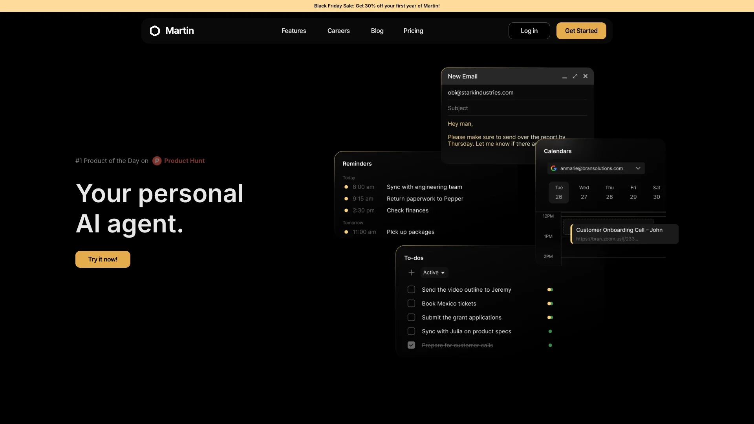Image resolution: width=754 pixels, height=424 pixels.
Task: Click bullet dot beside 11:00 am reminder
Action: point(346,232)
